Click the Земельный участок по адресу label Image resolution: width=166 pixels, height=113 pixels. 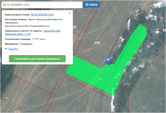pos(24,31)
